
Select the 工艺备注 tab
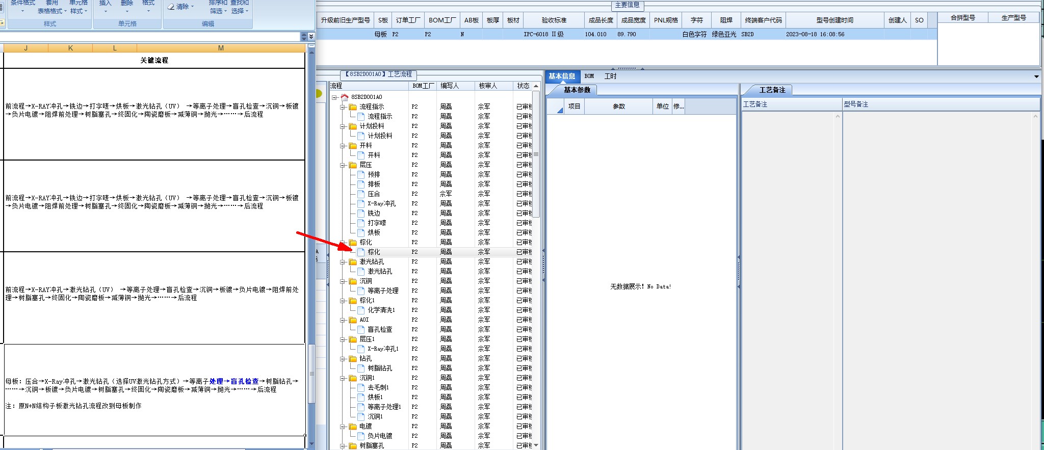[772, 90]
